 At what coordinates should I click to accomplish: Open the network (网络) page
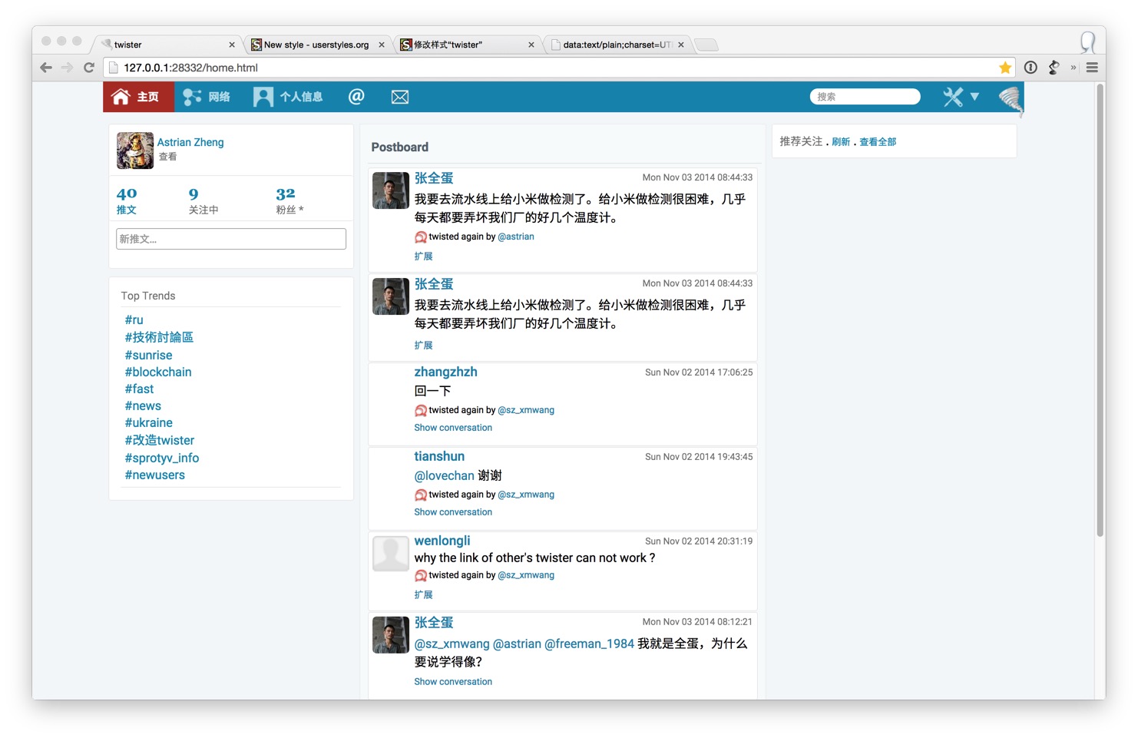[207, 97]
